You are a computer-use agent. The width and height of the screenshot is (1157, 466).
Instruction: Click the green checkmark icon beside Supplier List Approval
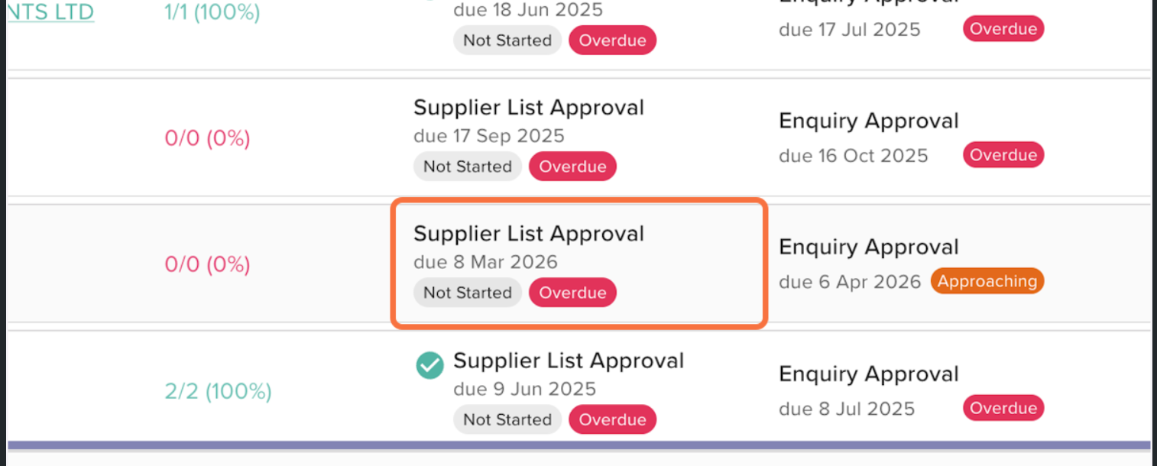(429, 365)
